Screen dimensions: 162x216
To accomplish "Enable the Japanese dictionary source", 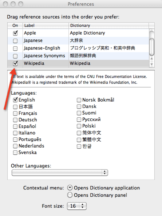I will [15, 41].
